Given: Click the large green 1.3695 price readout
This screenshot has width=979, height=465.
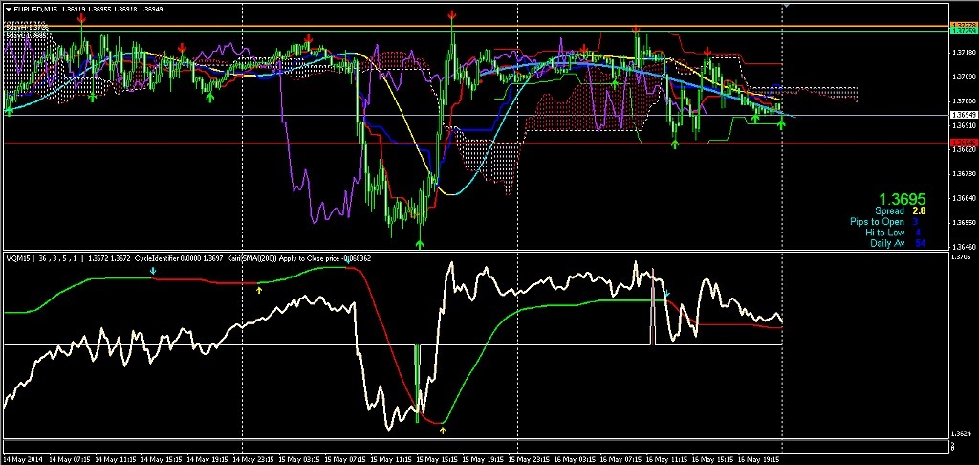Looking at the screenshot, I should [903, 199].
